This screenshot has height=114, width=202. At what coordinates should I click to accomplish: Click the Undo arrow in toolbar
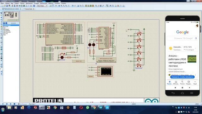73,6
